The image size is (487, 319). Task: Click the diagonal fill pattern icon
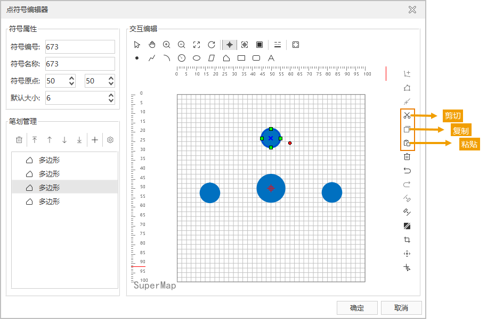click(407, 226)
